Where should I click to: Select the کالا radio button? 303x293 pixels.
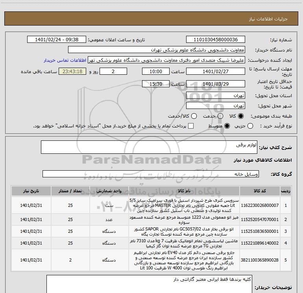pyautogui.click(x=241, y=116)
